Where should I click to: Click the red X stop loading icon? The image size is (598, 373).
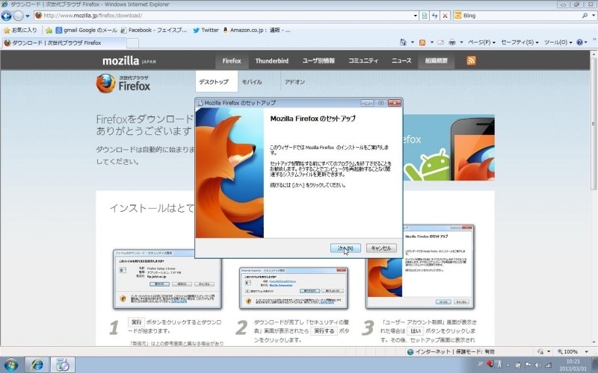tap(445, 16)
